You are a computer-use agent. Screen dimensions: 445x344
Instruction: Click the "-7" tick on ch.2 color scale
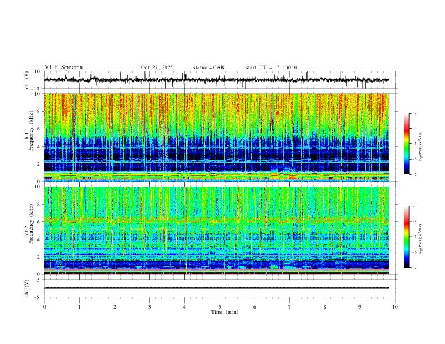(x=414, y=267)
